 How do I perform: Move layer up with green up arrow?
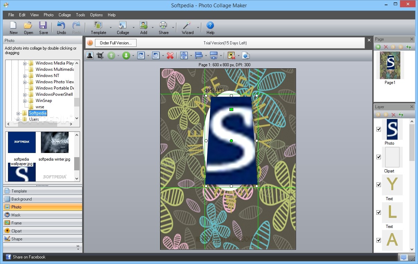tap(111, 56)
